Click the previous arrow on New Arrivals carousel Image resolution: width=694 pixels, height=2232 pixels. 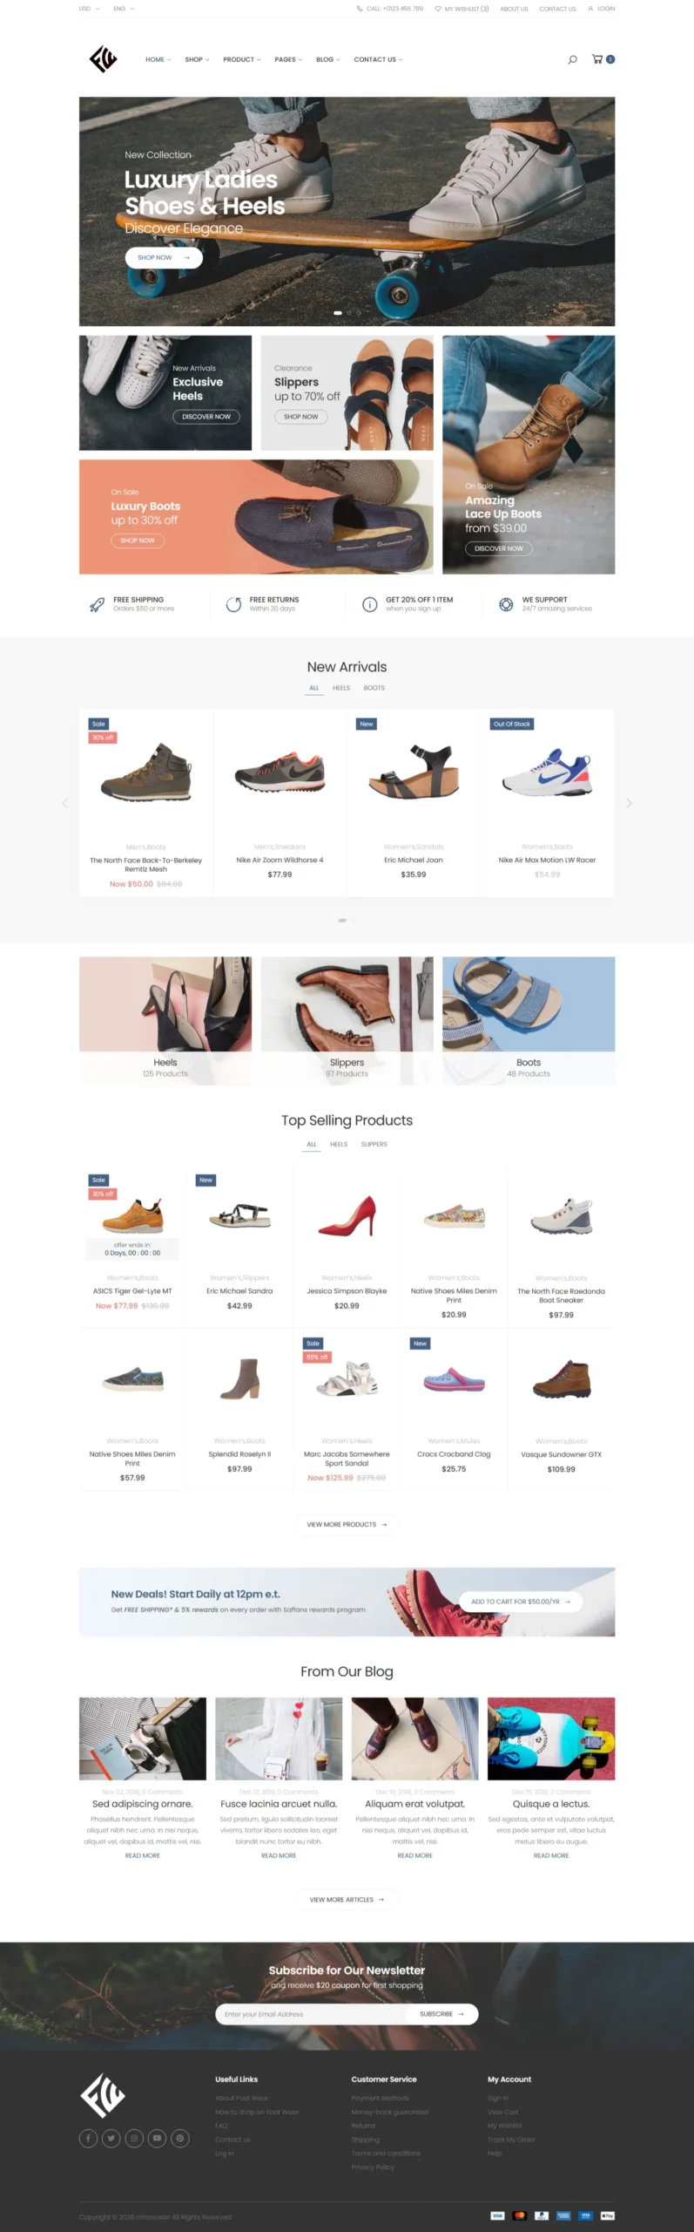(64, 803)
